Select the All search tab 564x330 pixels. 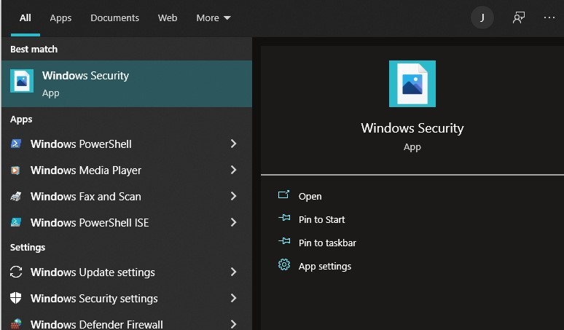26,18
